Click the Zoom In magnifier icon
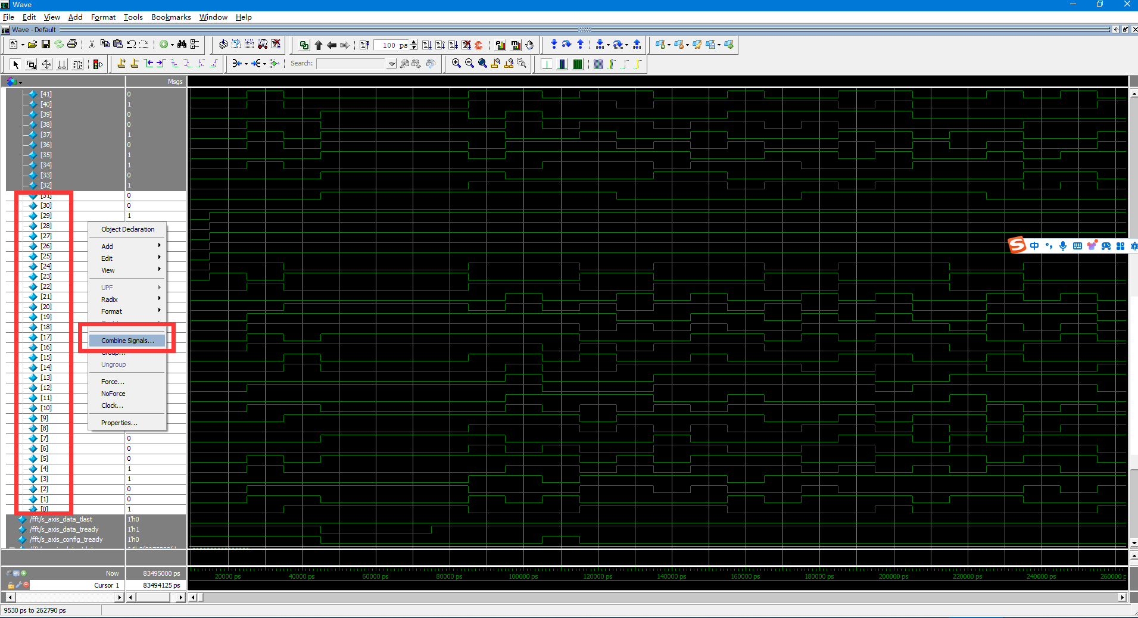This screenshot has width=1138, height=618. 456,64
